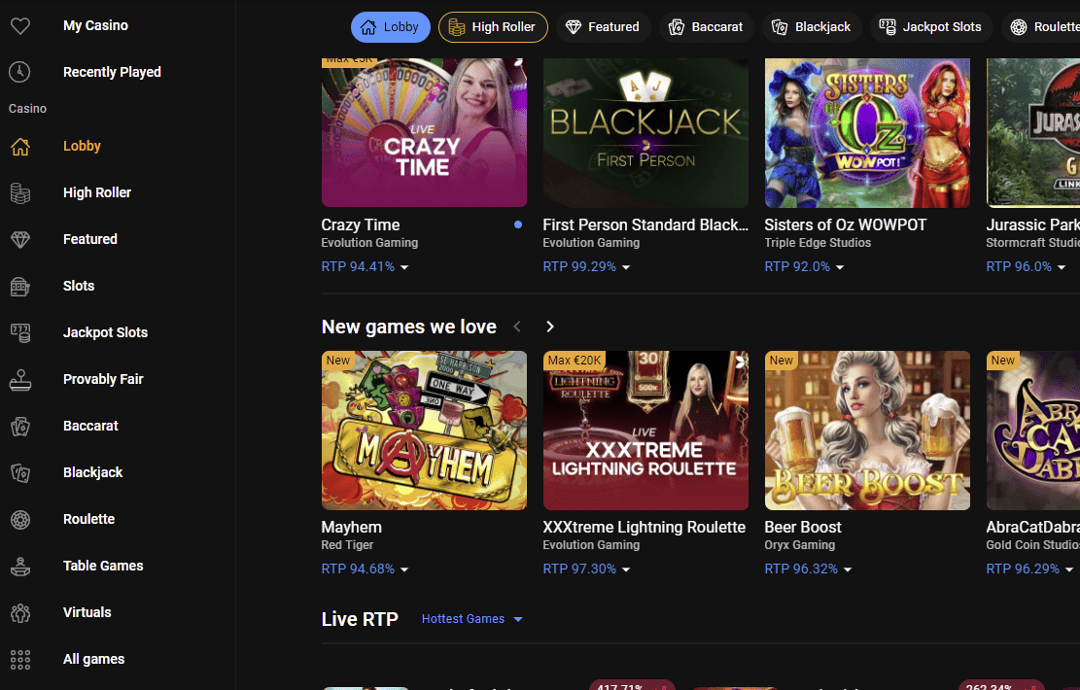Open the High Roller tab in top bar
The height and width of the screenshot is (690, 1080).
493,27
